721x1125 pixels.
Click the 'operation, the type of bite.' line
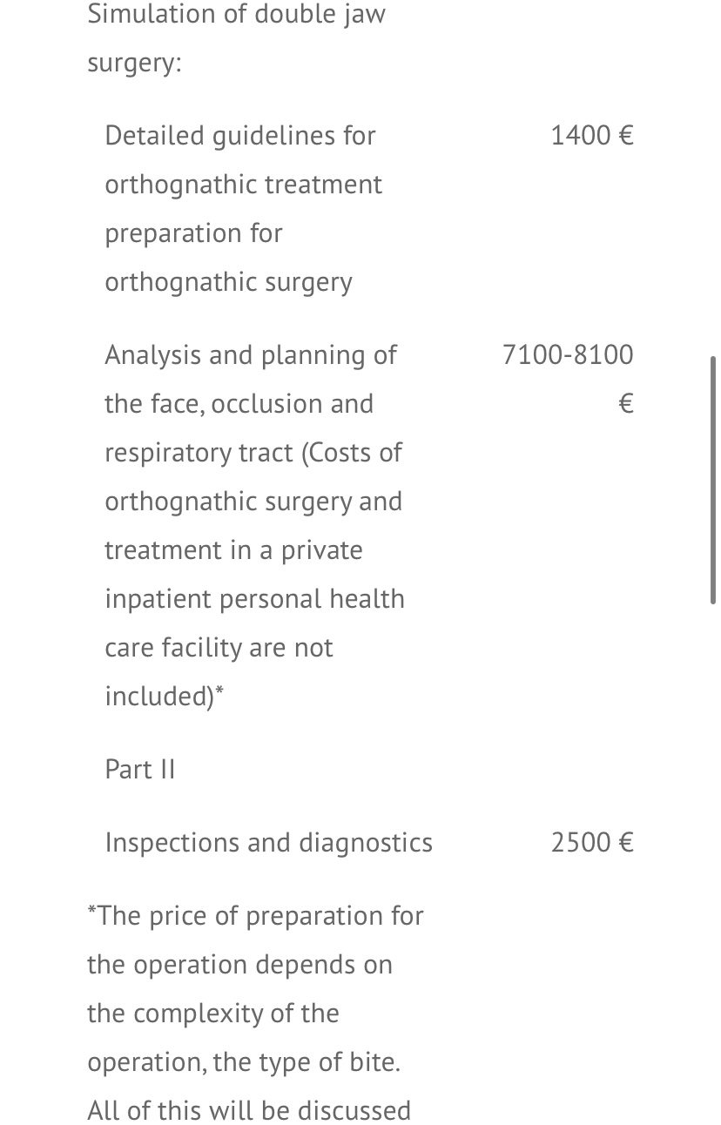[x=244, y=1062]
